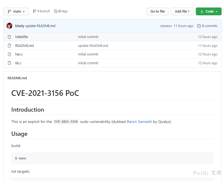Open commit history via clock icon

coord(199,26)
